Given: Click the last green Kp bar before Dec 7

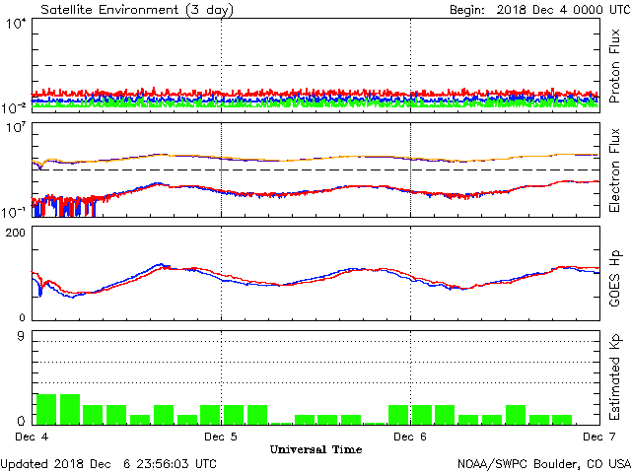Looking at the screenshot, I should (x=562, y=420).
